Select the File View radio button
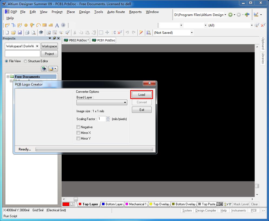269x221 pixels. point(6,61)
